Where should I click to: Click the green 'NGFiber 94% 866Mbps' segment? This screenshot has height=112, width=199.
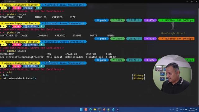(176, 20)
